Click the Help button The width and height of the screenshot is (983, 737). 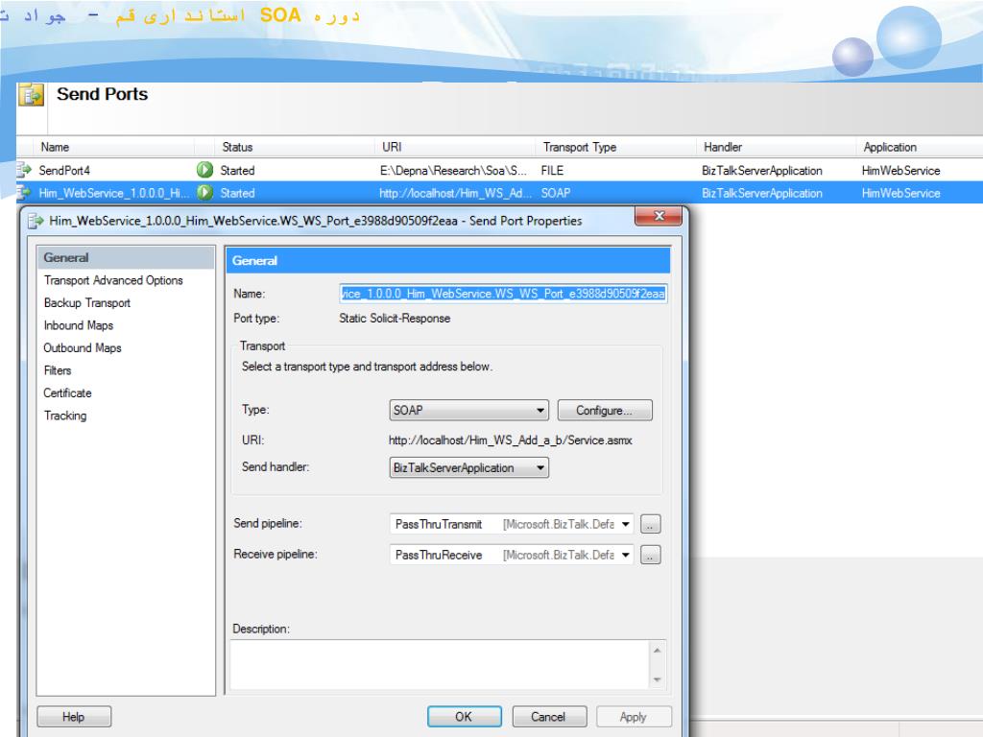coord(74,717)
